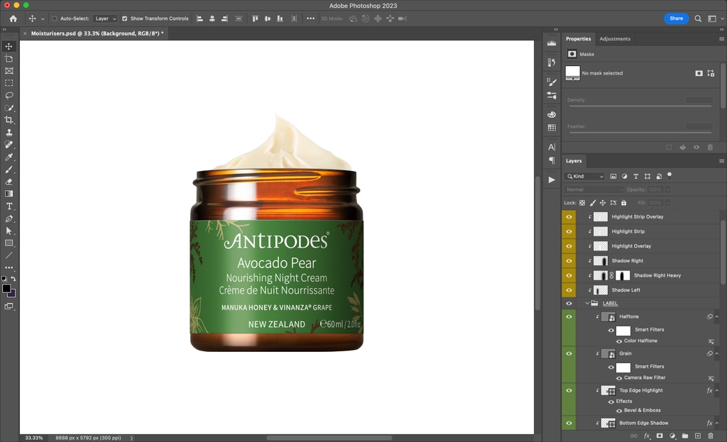727x442 pixels.
Task: Toggle Color Halftone filter visibility
Action: click(619, 341)
